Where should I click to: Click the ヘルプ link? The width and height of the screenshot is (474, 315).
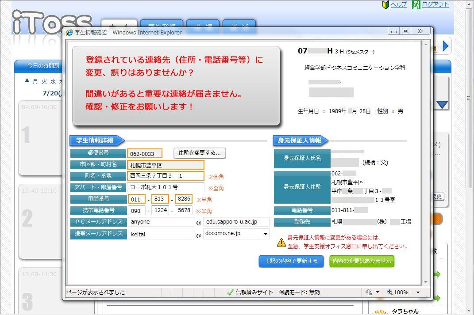pos(399,4)
